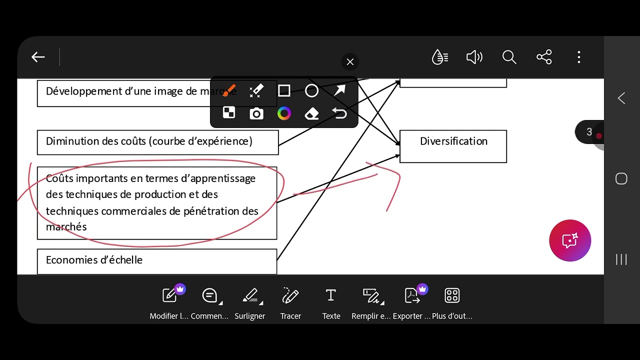Select the pen drawing tool
Screen dimensions: 640x360
pos(229,90)
